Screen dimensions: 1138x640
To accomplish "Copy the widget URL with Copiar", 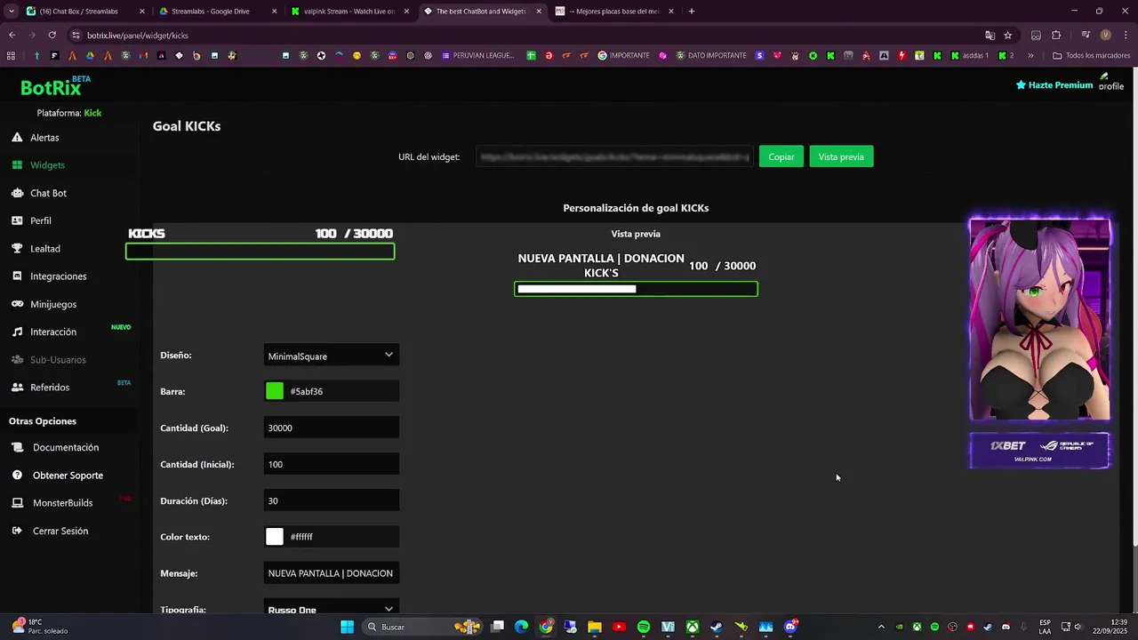I will click(781, 156).
